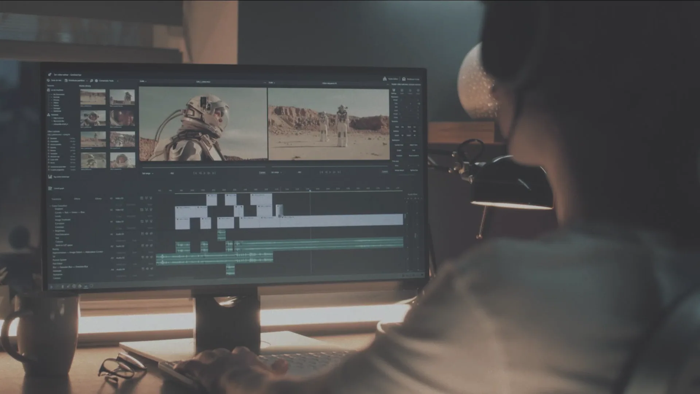Toggle the last speaker icon on Audio 03 track
Image resolution: width=700 pixels, height=394 pixels.
click(151, 258)
